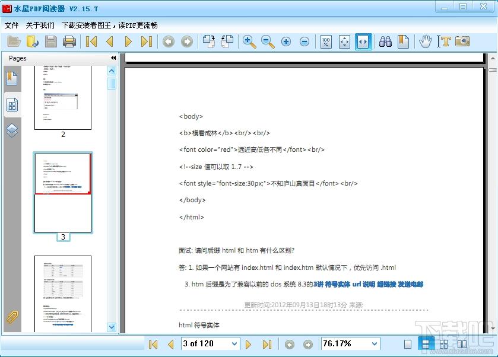Open a PDF file with the folder icon
Image resolution: width=498 pixels, height=357 pixels.
click(14, 42)
